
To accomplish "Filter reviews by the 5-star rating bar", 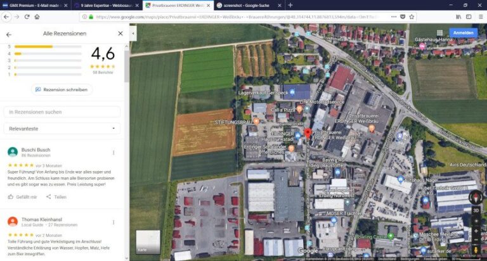I will point(48,46).
